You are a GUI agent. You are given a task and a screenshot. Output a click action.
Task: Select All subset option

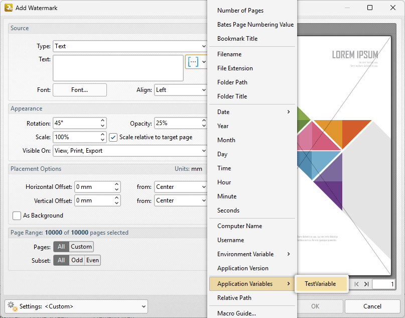click(x=61, y=260)
